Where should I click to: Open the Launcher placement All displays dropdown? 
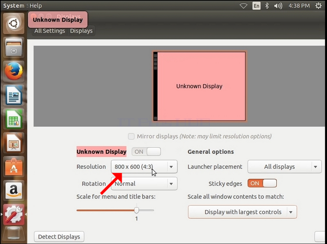click(285, 167)
